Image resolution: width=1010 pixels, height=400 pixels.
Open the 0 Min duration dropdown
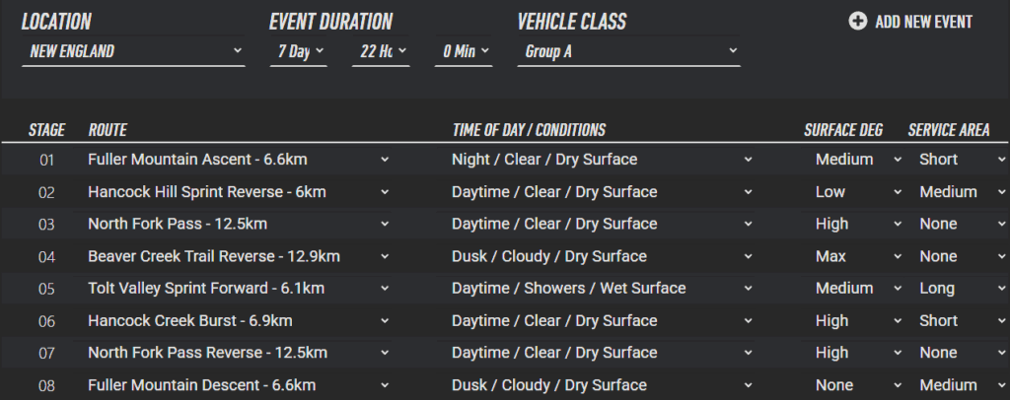463,50
